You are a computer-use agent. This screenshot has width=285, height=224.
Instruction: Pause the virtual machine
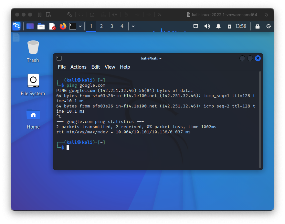pos(40,15)
